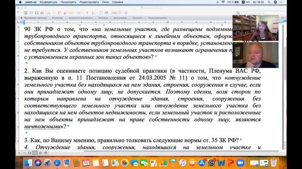The height and width of the screenshot is (169, 302).
Task: Open PowerPoint from the Dock
Action: pyautogui.click(x=231, y=163)
